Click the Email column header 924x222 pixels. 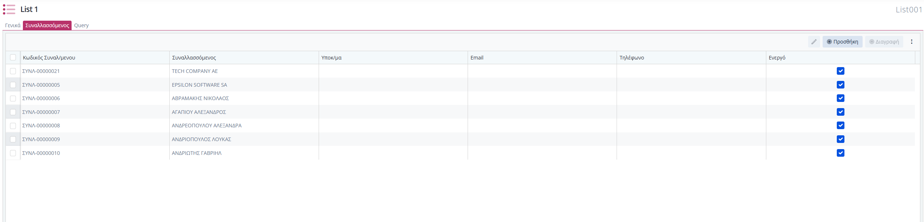tap(542, 58)
